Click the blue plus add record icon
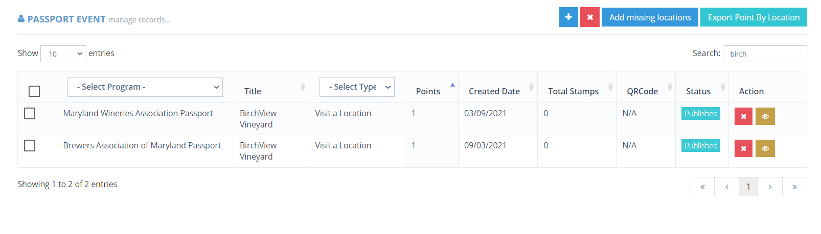Viewport: 821px width, 234px height. (568, 17)
